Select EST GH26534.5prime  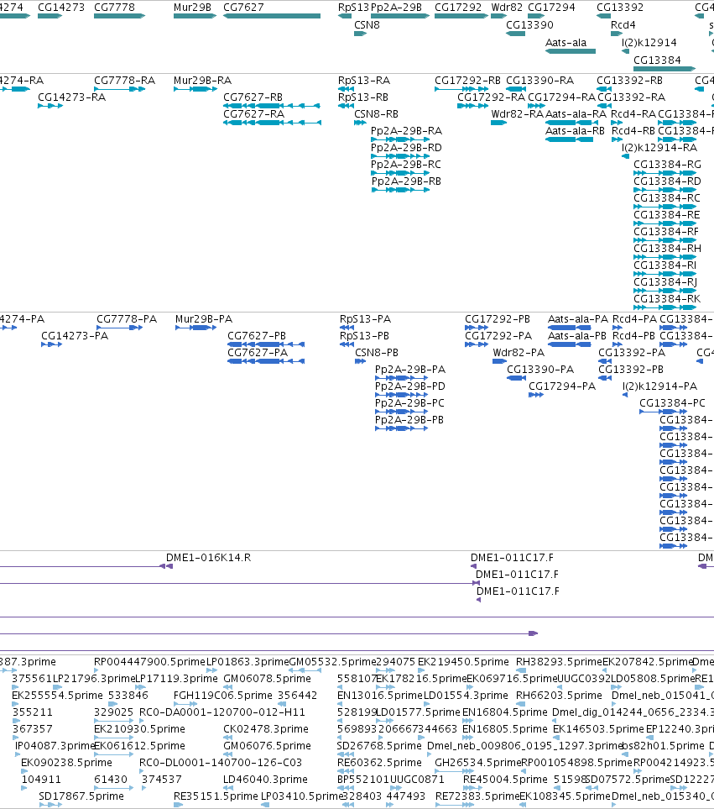pos(478,762)
